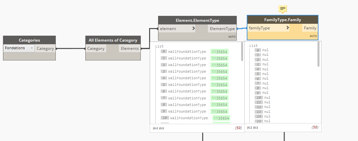Viewport: 358px width, 141px height.
Task: Select the Categories node header
Action: [x=29, y=40]
